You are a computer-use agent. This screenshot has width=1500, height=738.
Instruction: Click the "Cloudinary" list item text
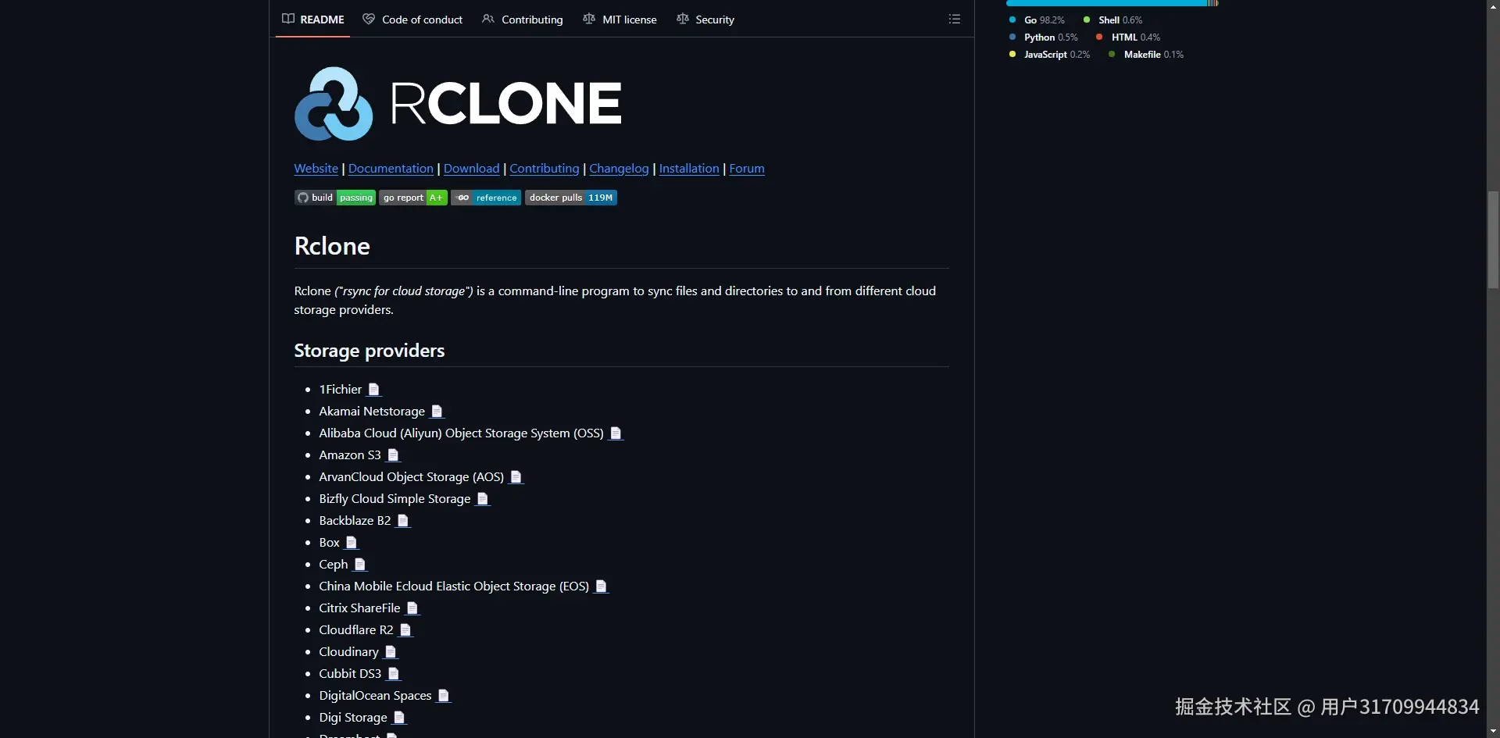pos(348,652)
